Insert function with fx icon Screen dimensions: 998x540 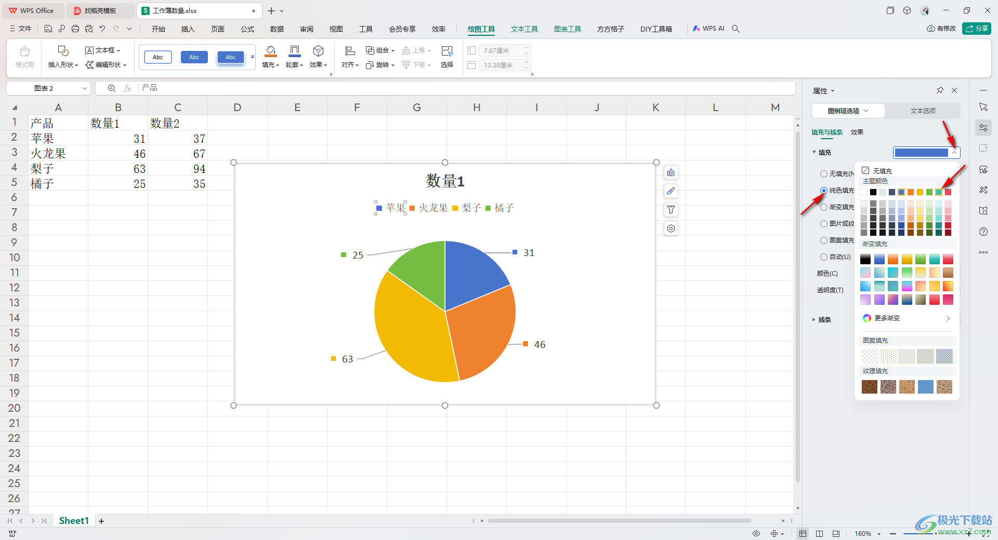[x=127, y=88]
